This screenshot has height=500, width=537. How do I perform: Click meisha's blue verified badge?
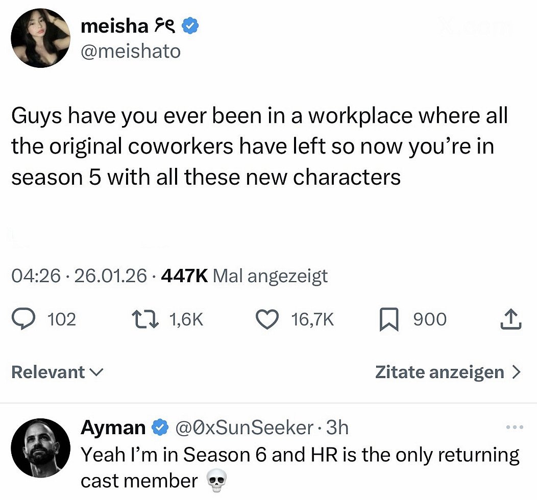191,26
